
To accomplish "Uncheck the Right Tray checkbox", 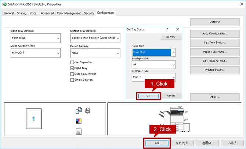I will pyautogui.click(x=72, y=68).
